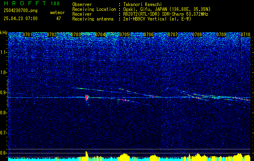The height and width of the screenshot is (161, 254).
Task: Click the 0708 time marker
Action: [197, 35]
